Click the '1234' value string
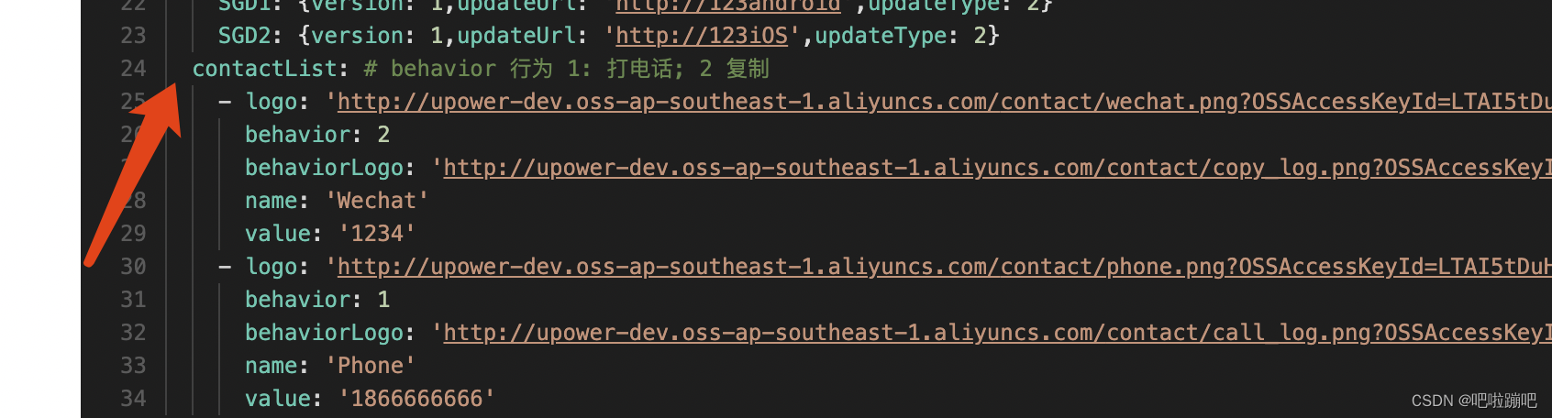 point(377,234)
